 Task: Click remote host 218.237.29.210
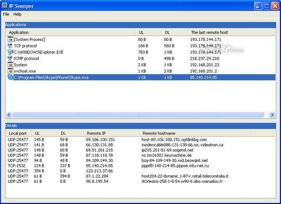205,59
